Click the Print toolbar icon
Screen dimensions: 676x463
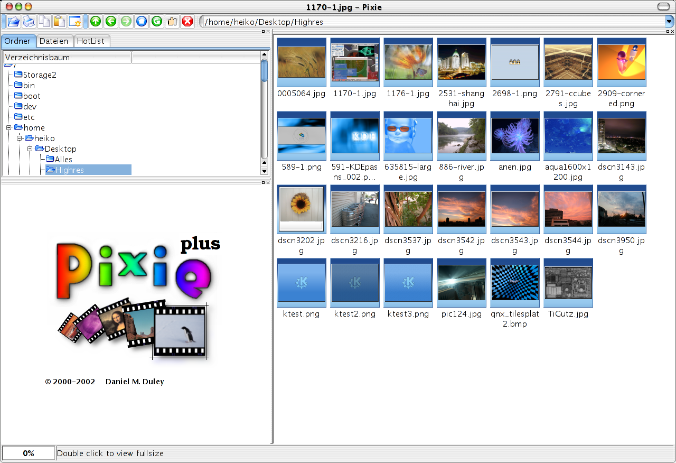click(29, 22)
